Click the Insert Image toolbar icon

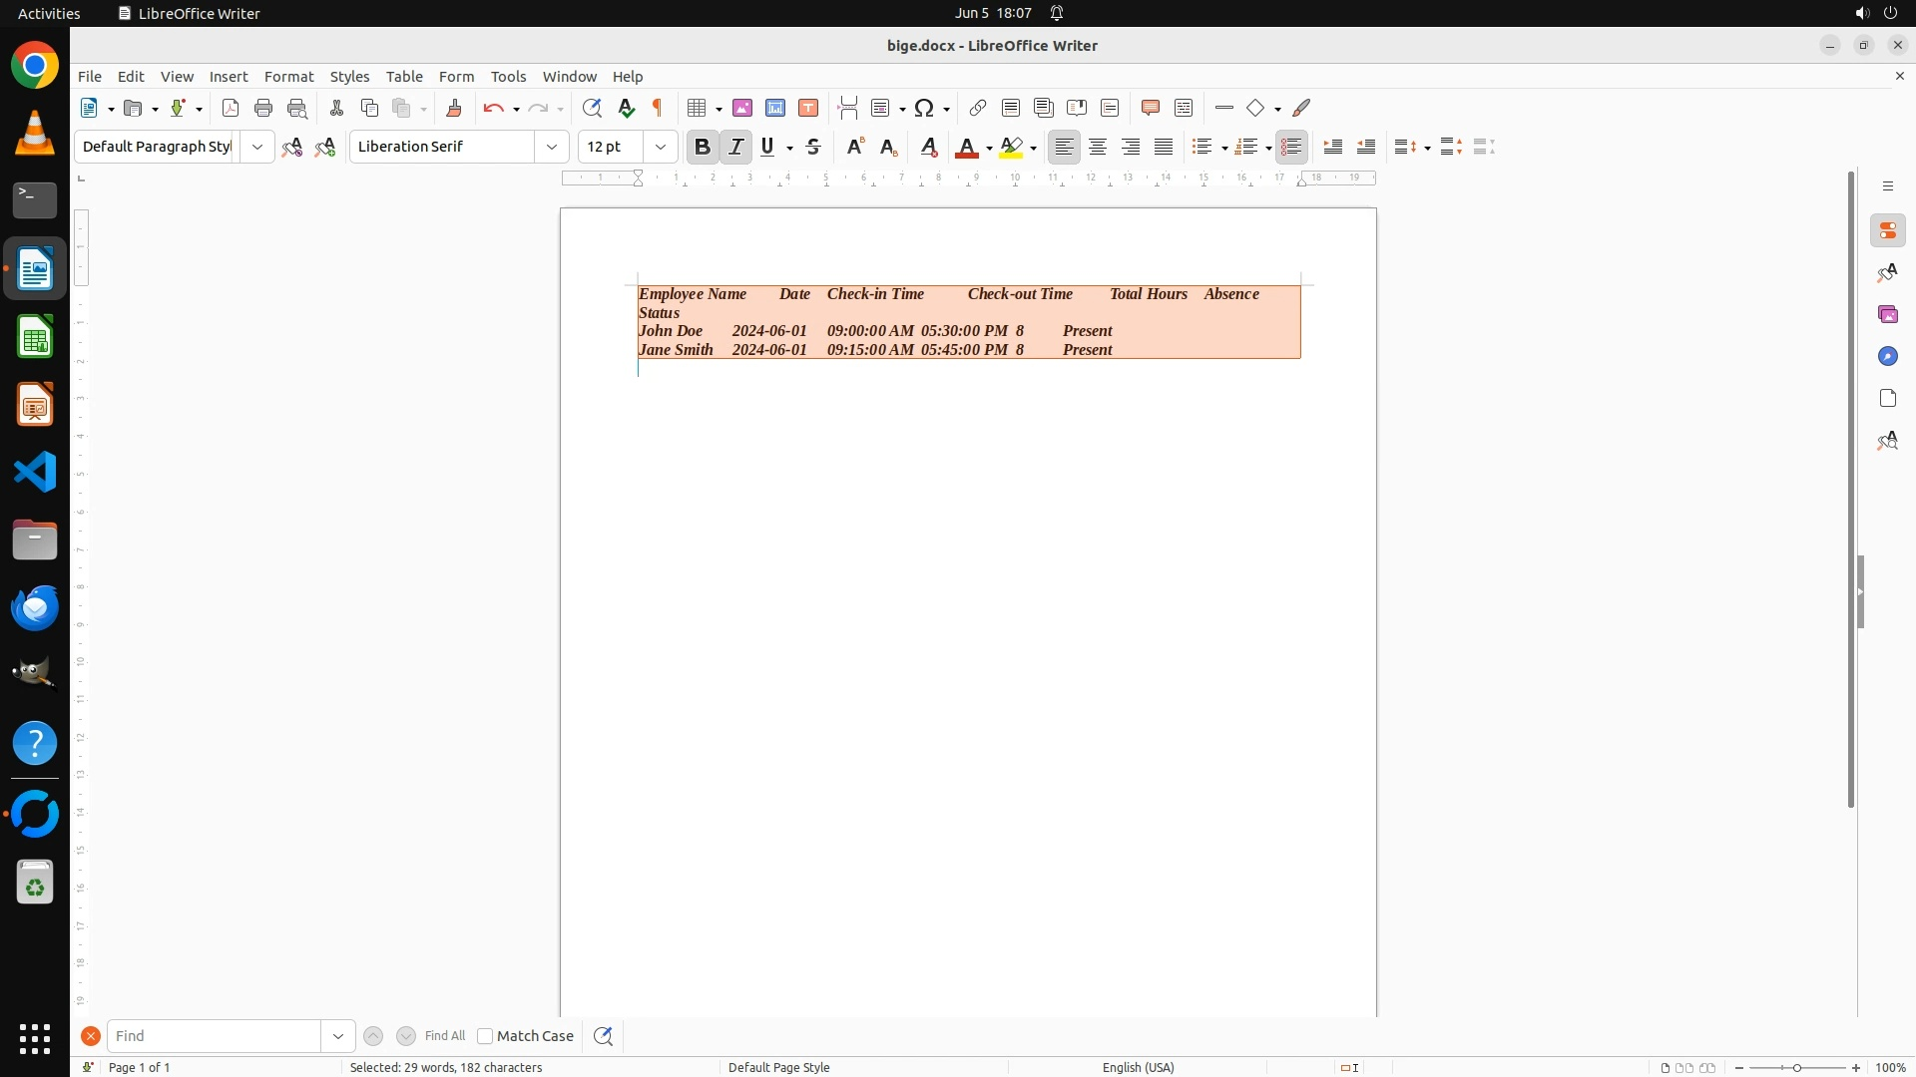pyautogui.click(x=742, y=108)
